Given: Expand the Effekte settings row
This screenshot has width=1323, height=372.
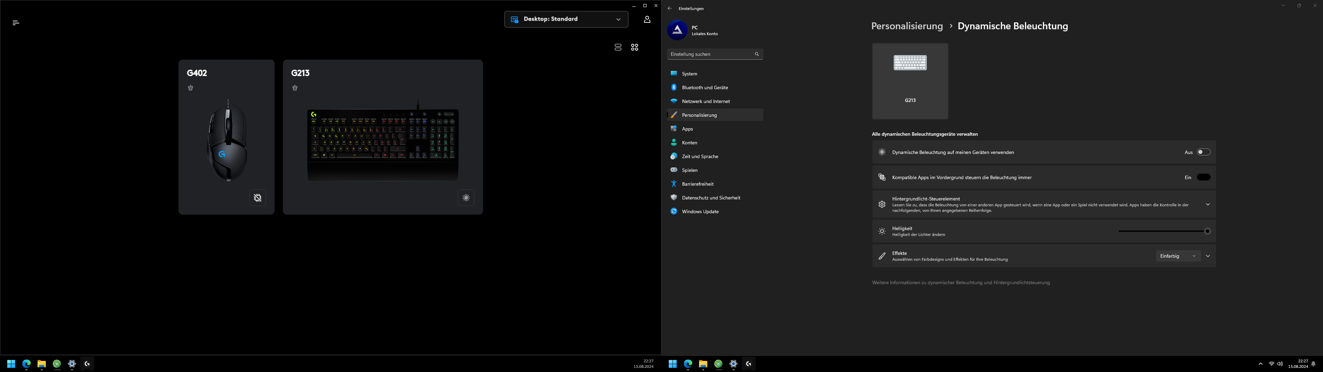Looking at the screenshot, I should [1208, 256].
